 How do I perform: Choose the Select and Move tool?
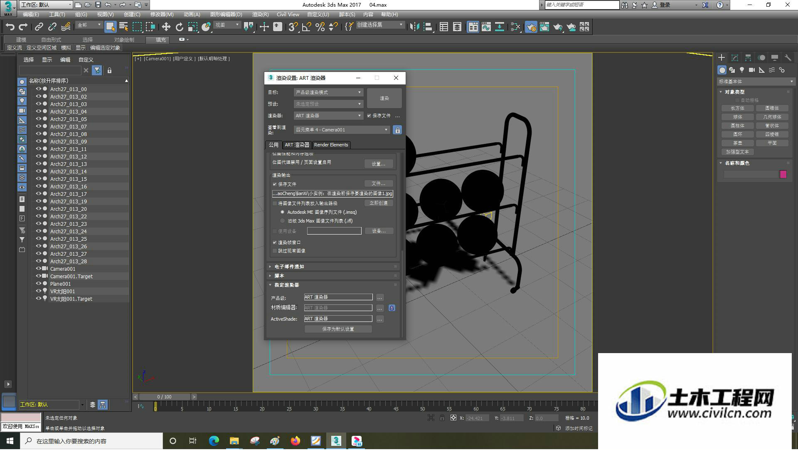[166, 27]
